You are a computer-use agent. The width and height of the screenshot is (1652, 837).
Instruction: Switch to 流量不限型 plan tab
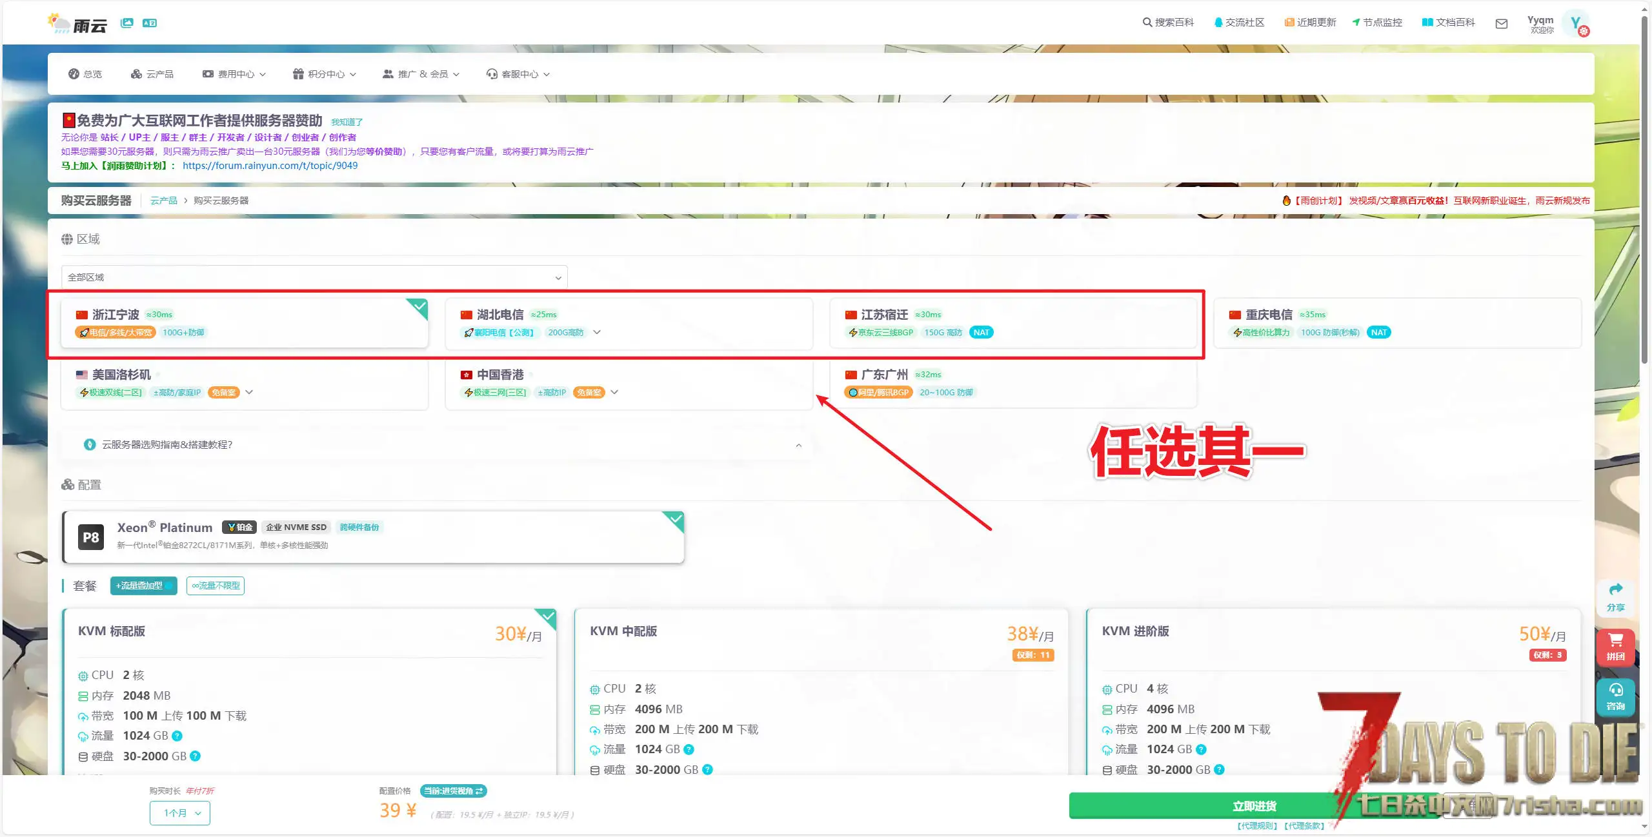(216, 586)
